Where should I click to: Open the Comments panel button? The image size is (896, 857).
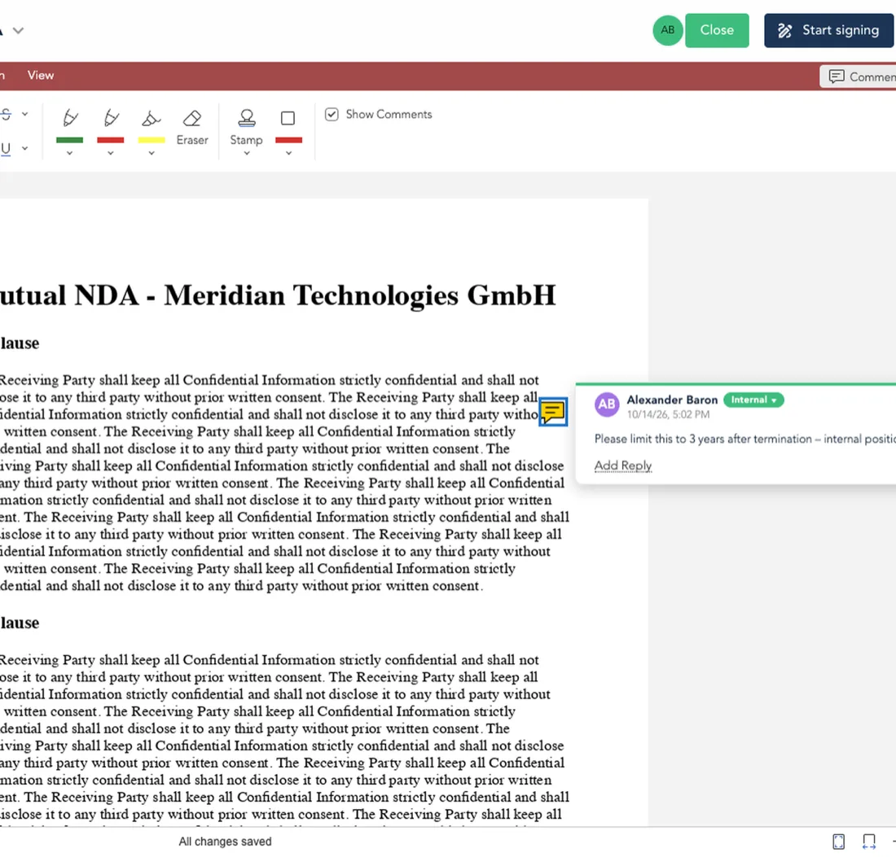tap(859, 77)
